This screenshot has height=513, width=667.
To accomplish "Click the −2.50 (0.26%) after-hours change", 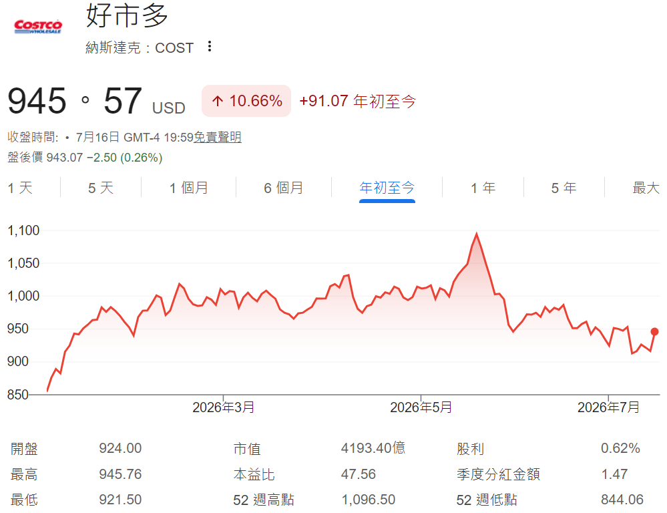I will 125,158.
